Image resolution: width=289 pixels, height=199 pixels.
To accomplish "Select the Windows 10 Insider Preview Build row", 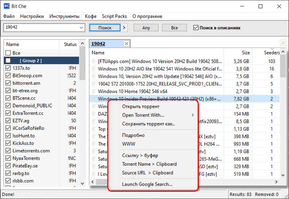I will point(184,99).
